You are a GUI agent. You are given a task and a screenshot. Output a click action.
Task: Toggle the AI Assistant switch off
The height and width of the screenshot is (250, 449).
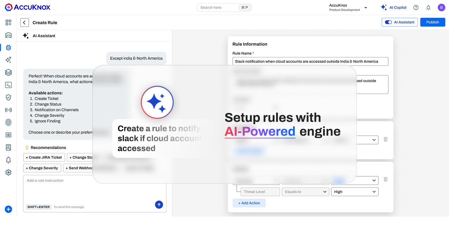[389, 22]
